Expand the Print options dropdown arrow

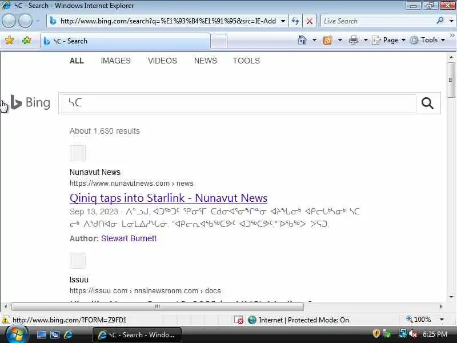point(366,40)
